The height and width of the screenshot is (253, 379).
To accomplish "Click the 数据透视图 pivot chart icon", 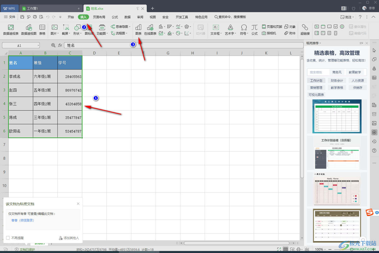I will (29, 30).
